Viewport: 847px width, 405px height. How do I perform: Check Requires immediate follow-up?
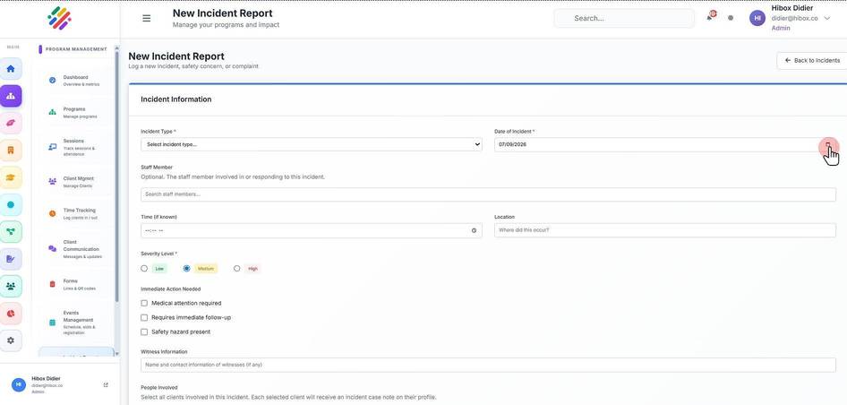pyautogui.click(x=144, y=317)
